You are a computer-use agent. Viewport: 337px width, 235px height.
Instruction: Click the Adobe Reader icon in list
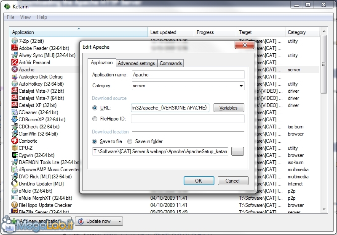(x=15, y=48)
